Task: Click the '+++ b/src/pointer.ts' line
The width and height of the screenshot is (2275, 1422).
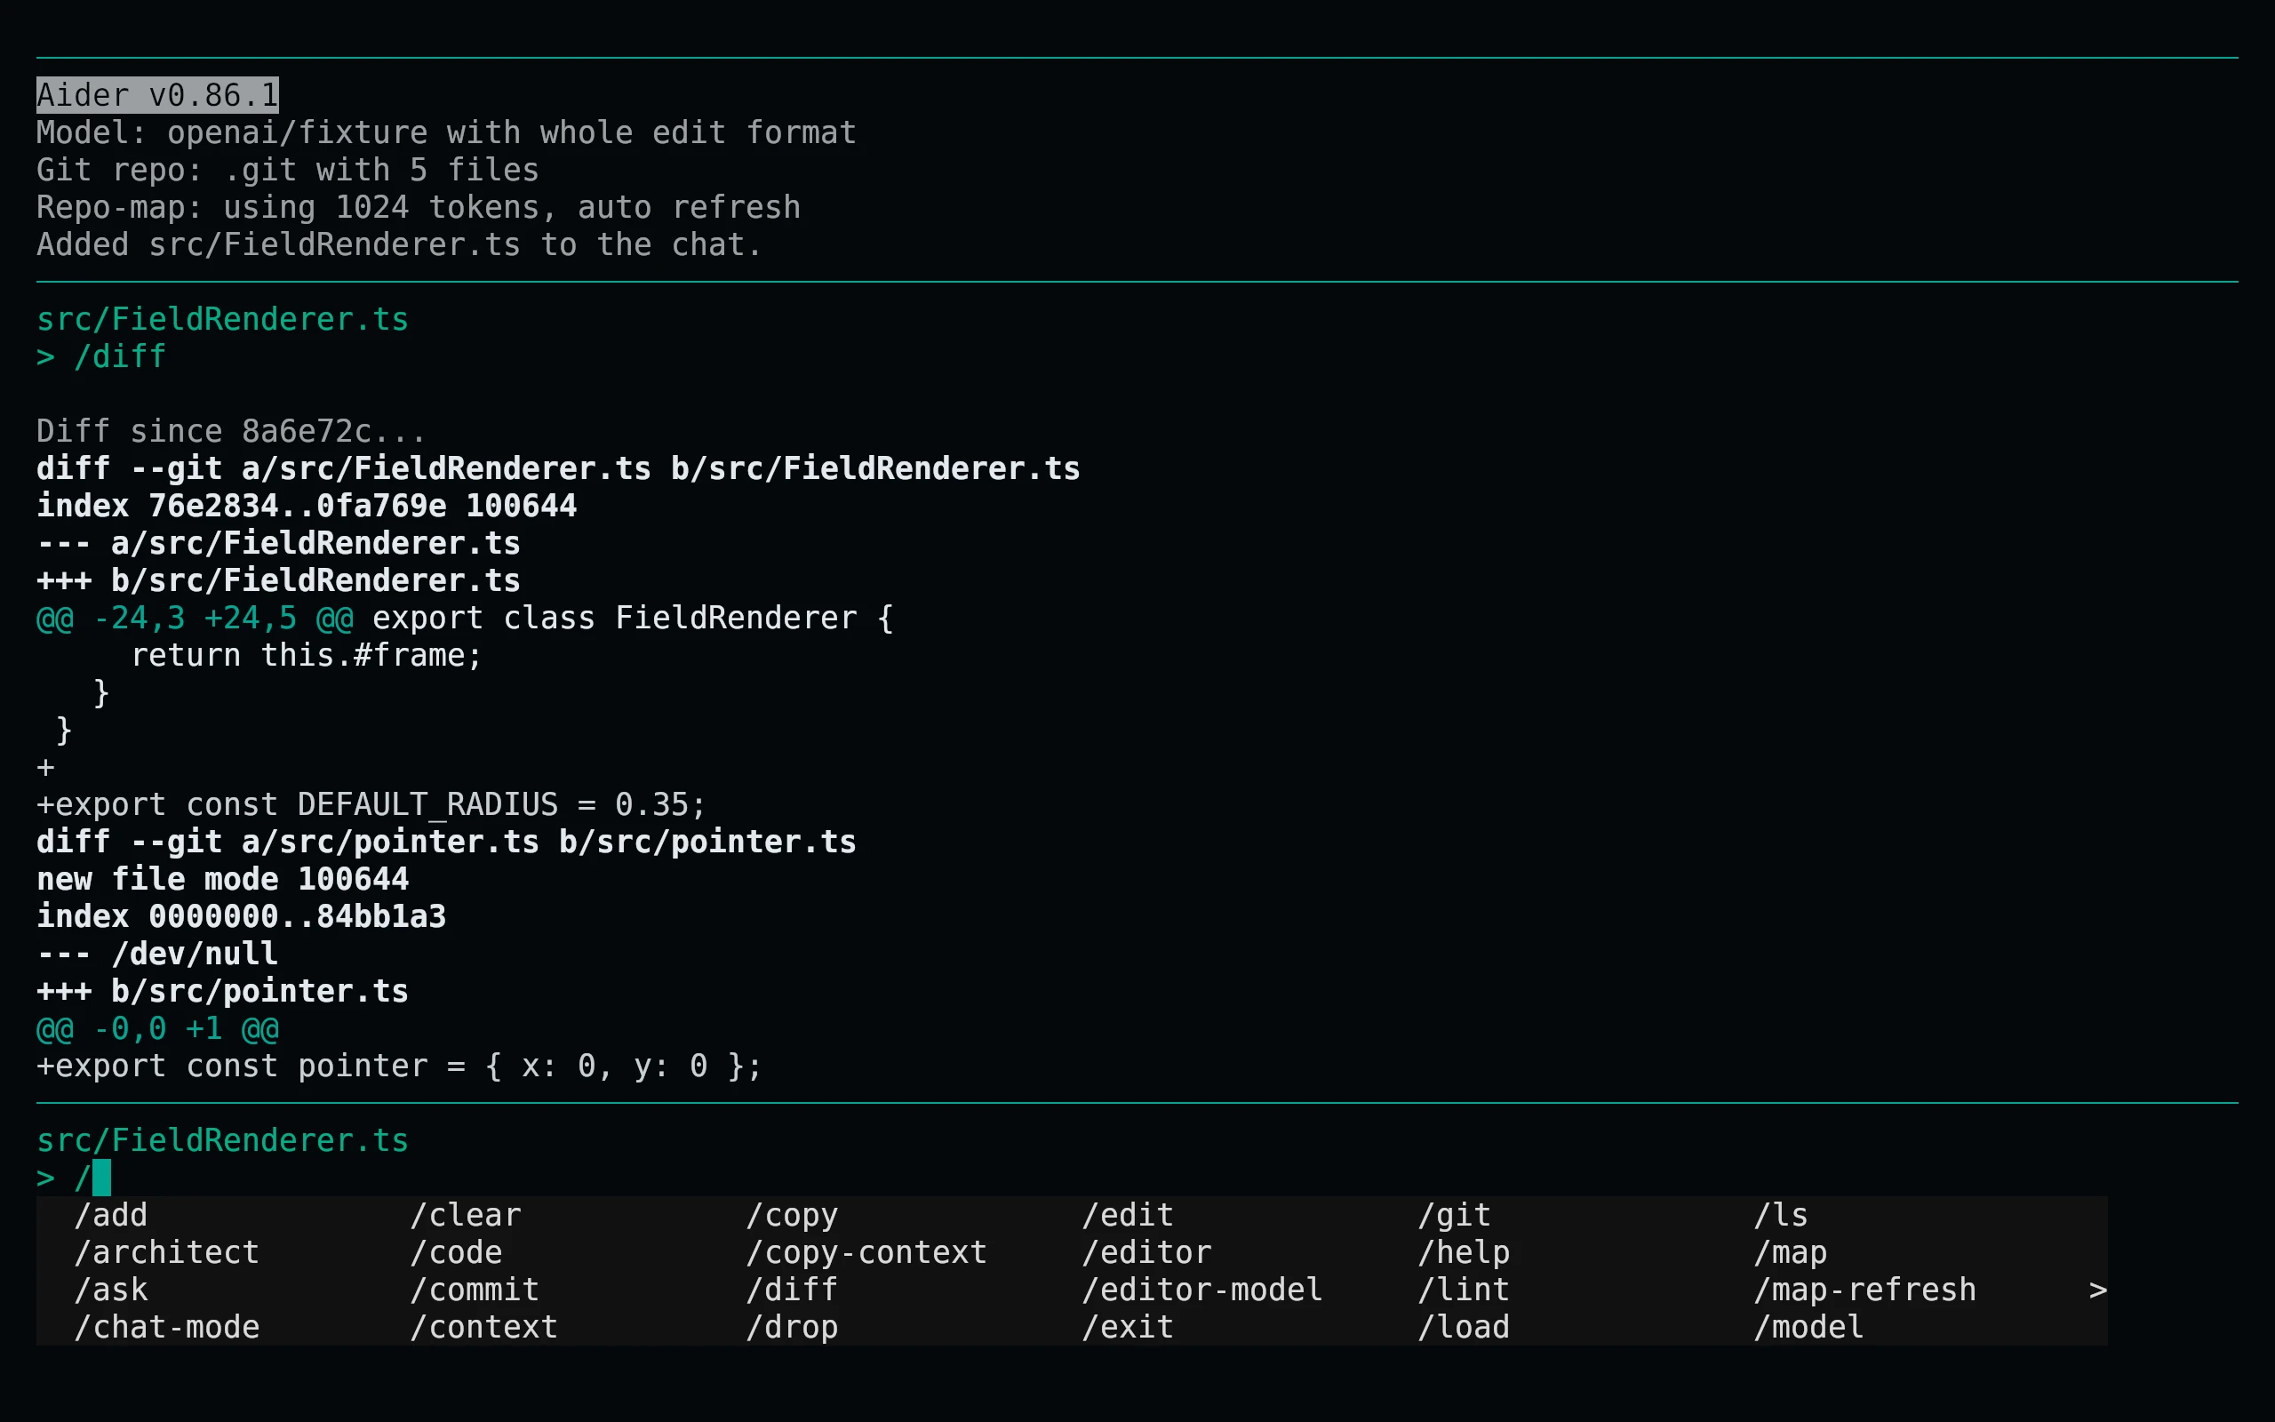Action: click(x=223, y=991)
